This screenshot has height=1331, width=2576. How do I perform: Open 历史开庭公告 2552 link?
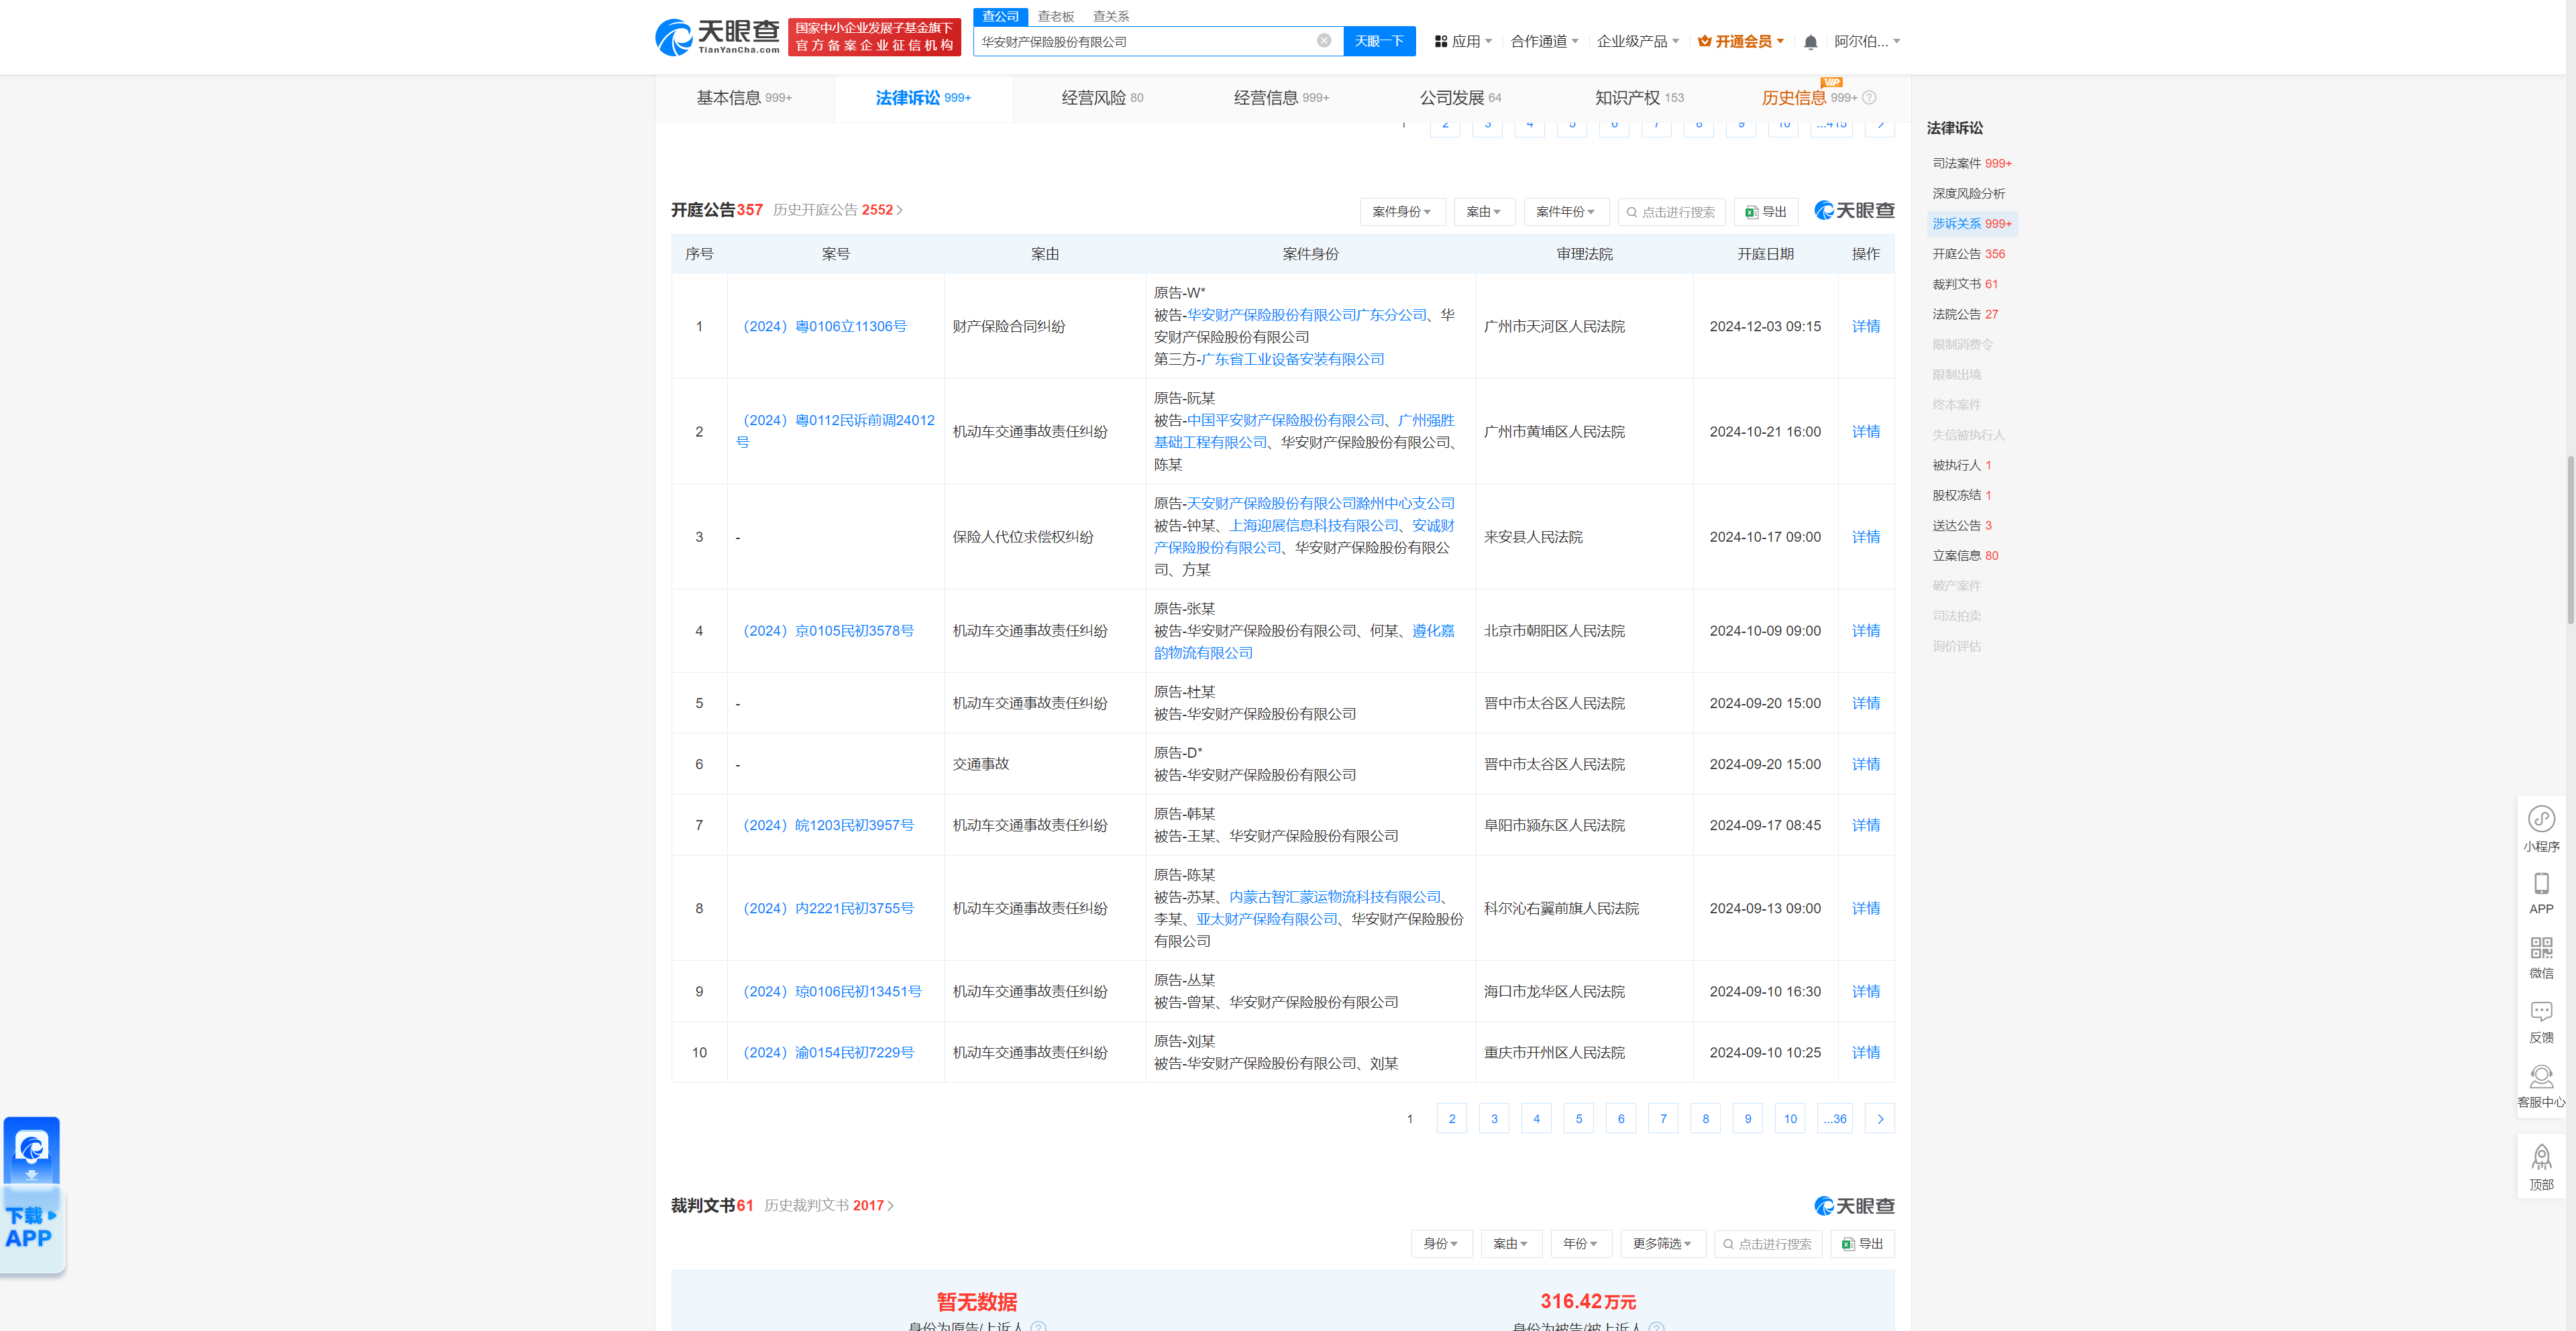(x=838, y=210)
